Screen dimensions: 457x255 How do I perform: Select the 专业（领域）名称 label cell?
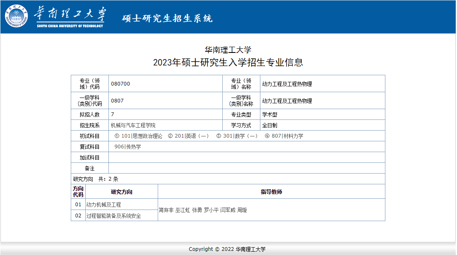click(x=241, y=84)
